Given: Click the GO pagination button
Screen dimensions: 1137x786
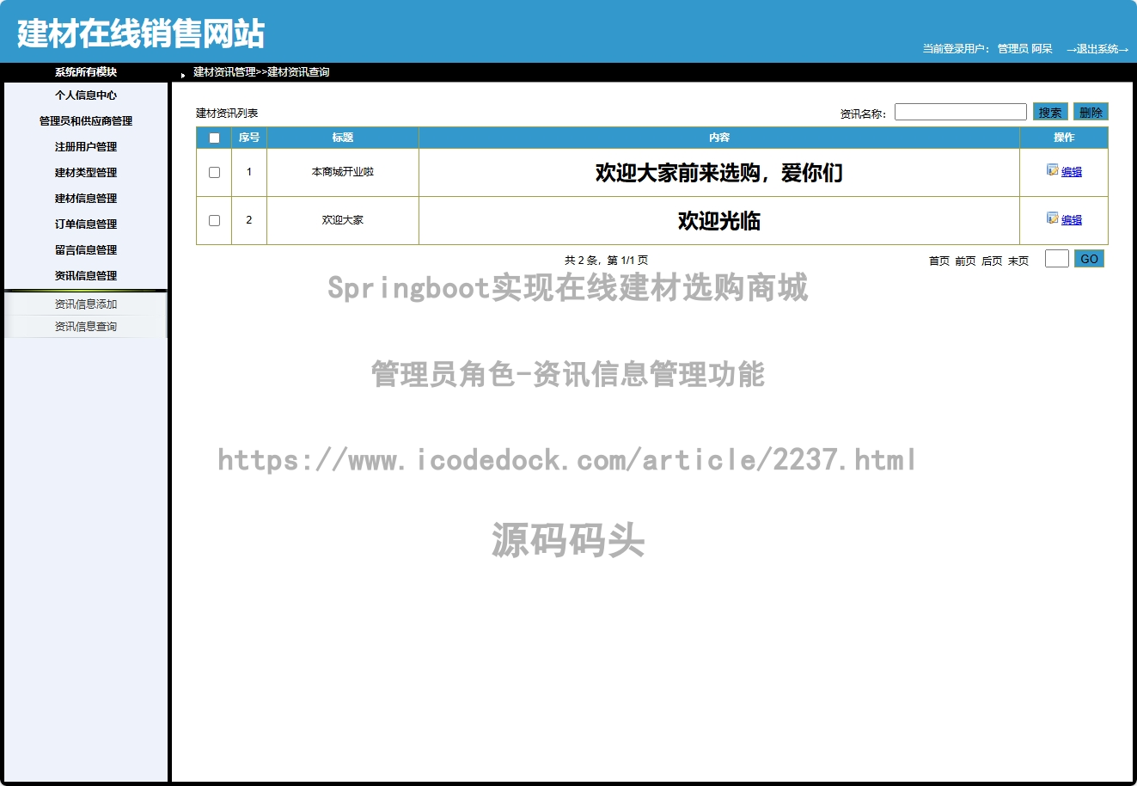Looking at the screenshot, I should pyautogui.click(x=1089, y=259).
